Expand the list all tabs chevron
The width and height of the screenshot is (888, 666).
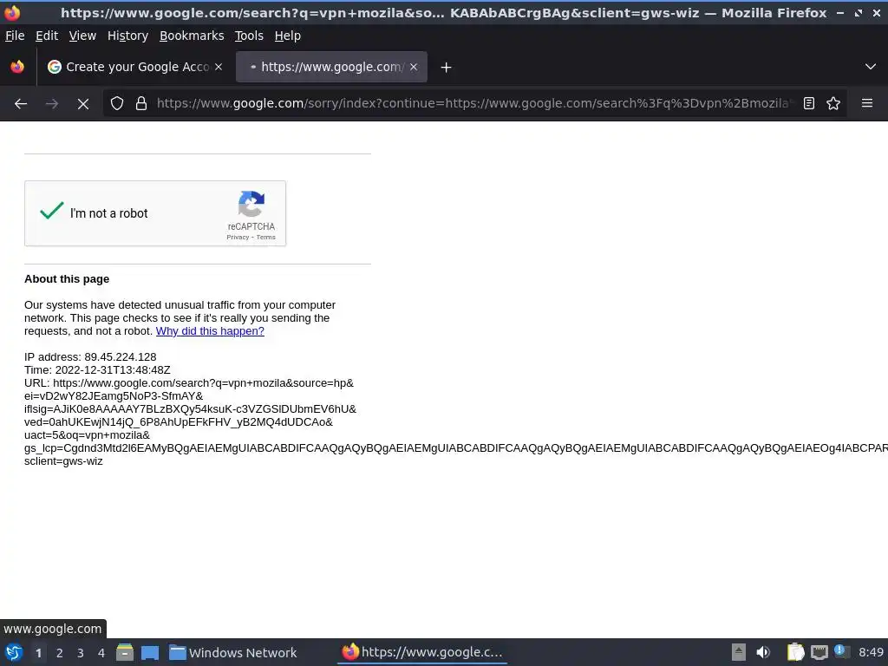[871, 67]
